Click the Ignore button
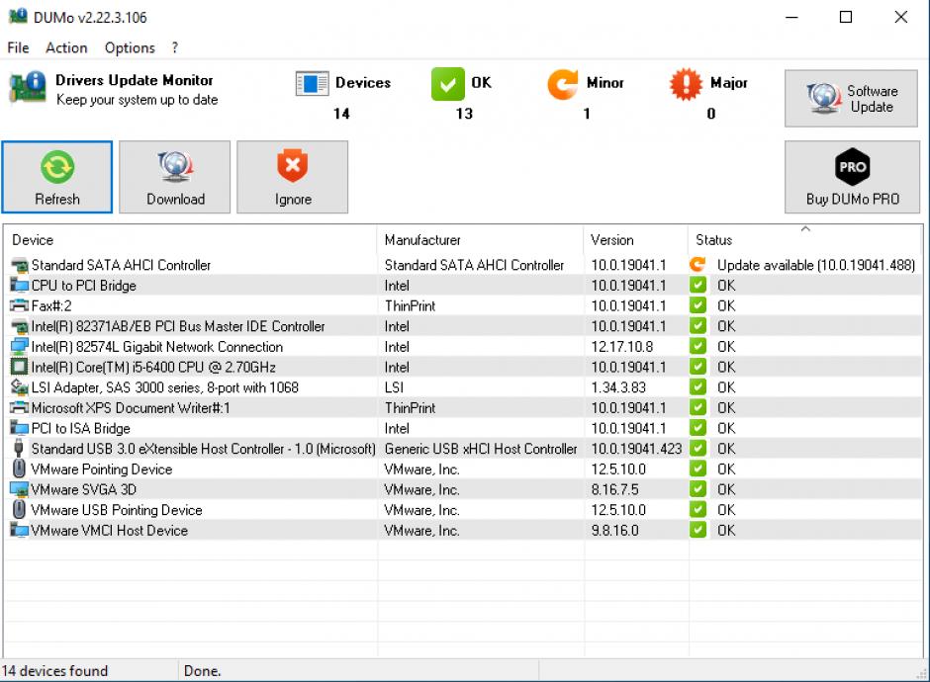The width and height of the screenshot is (930, 682). pyautogui.click(x=293, y=177)
